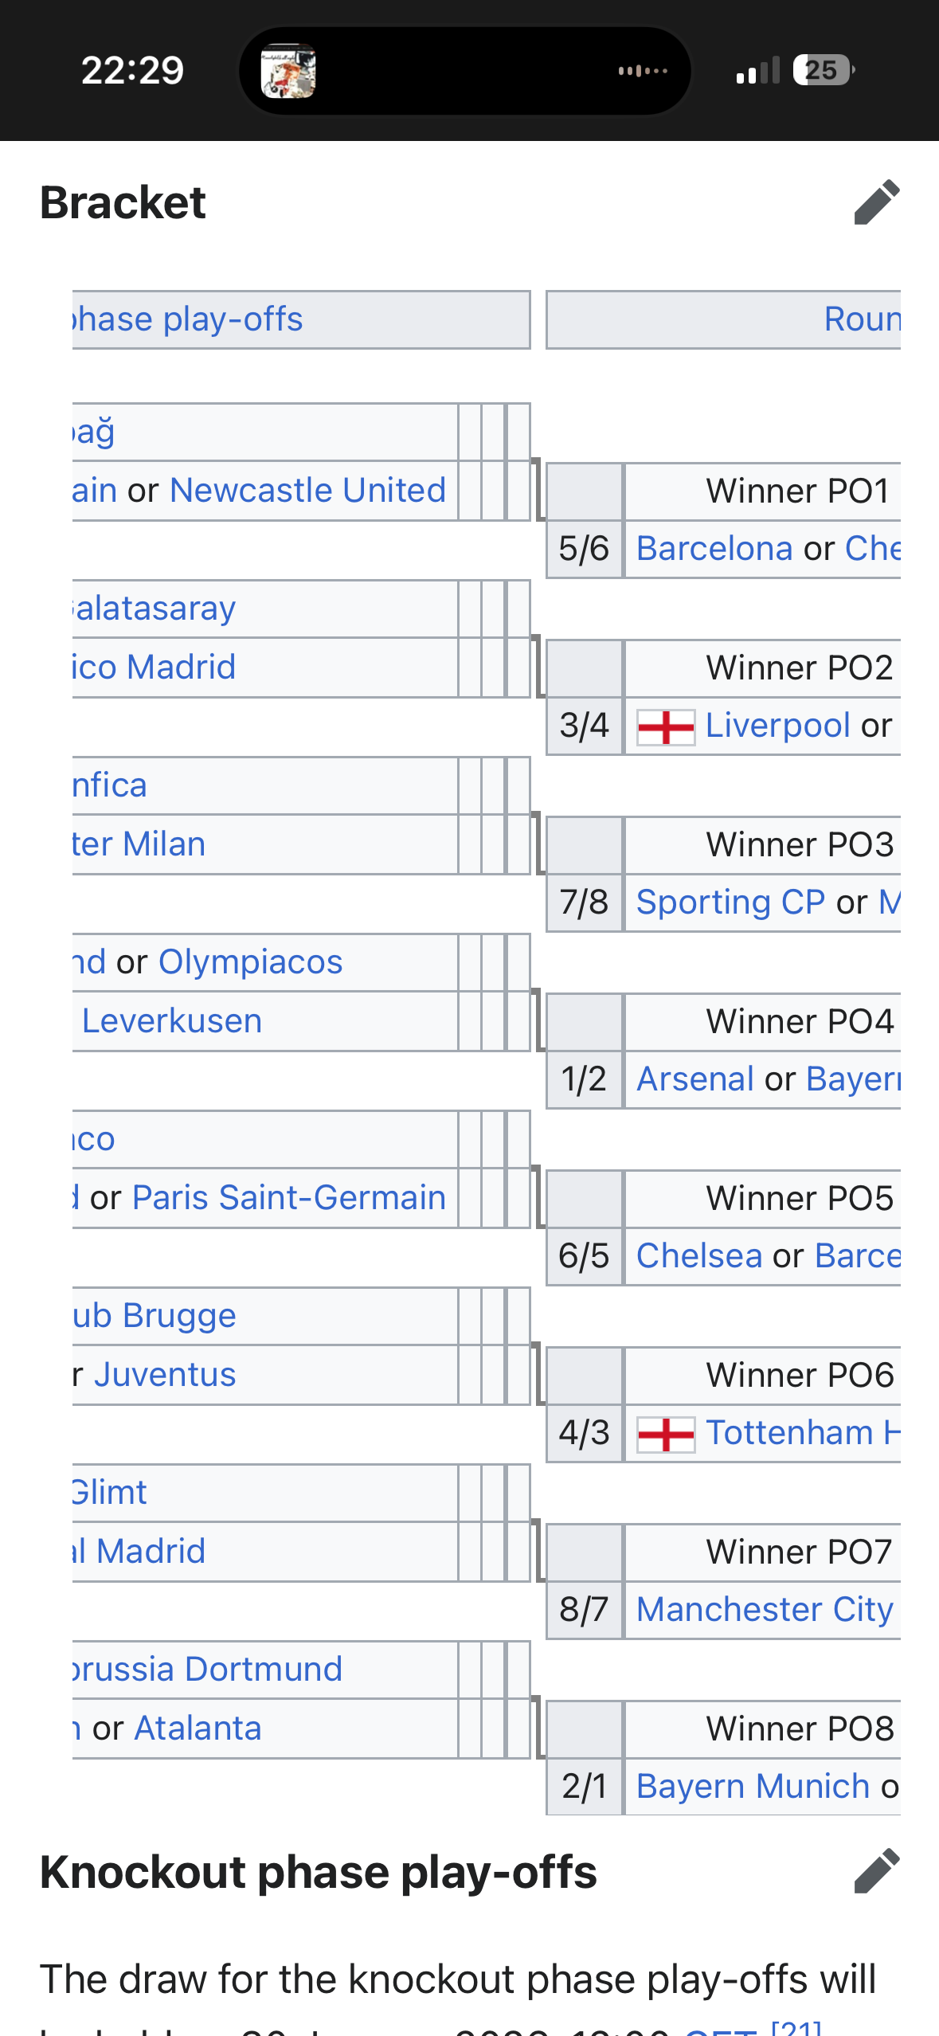Tap the Knockout phase play-offs edit pencil
Screen dimensions: 939x2036
click(876, 1871)
